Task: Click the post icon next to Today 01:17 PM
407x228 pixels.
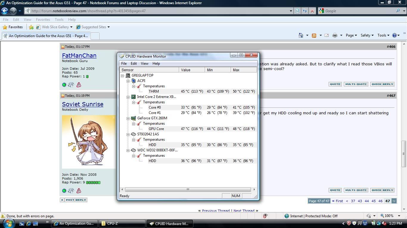Action: coord(63,47)
